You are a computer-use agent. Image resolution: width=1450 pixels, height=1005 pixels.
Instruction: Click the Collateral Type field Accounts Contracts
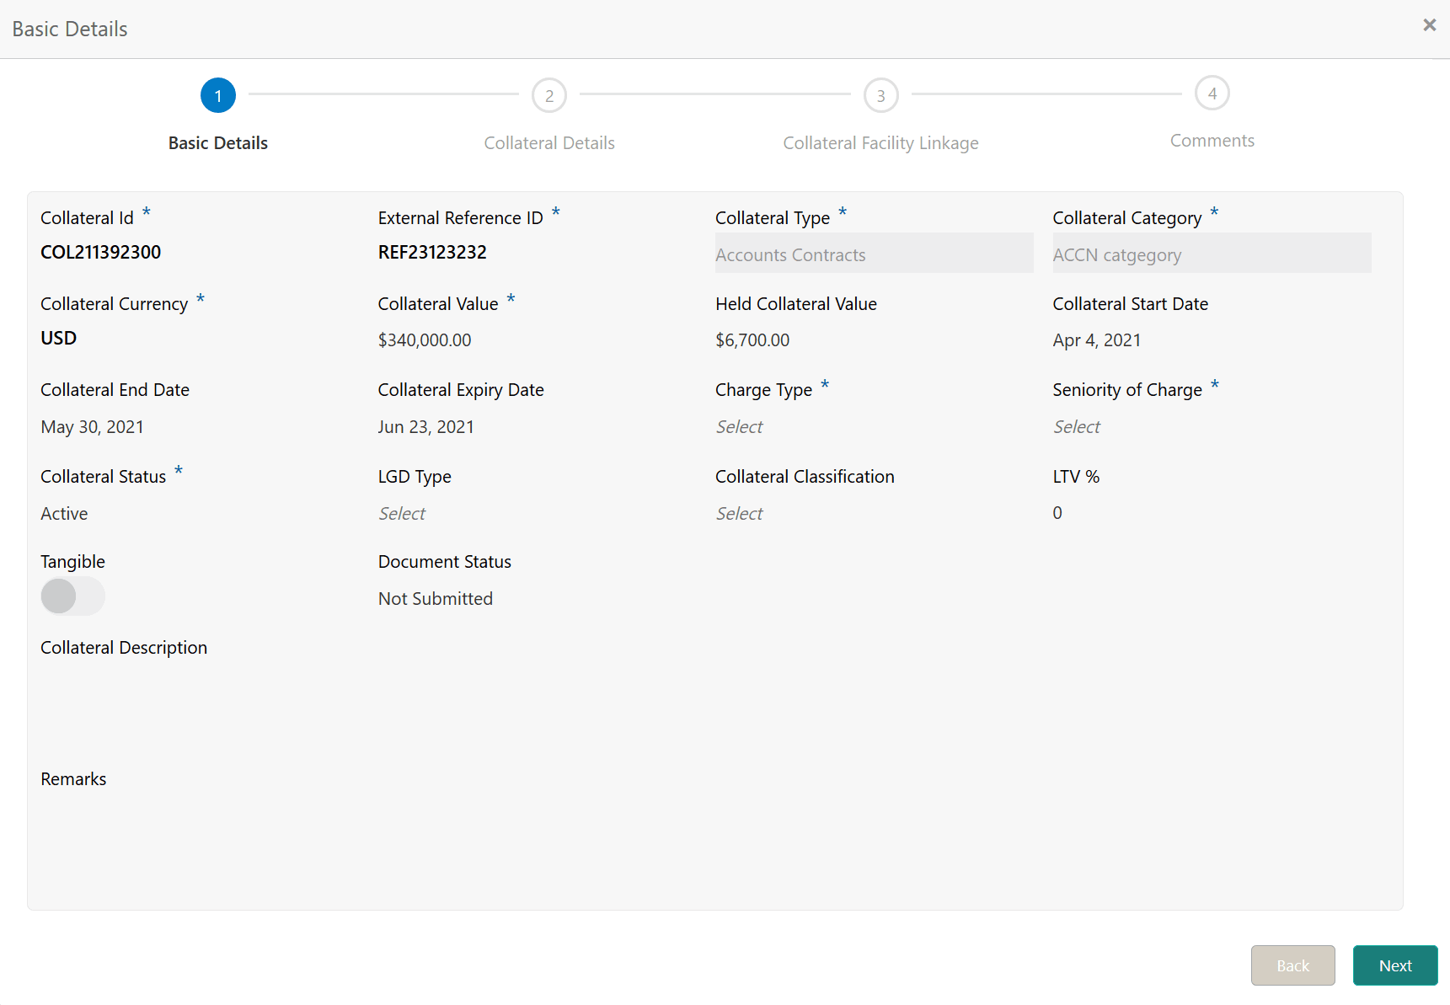pyautogui.click(x=875, y=254)
